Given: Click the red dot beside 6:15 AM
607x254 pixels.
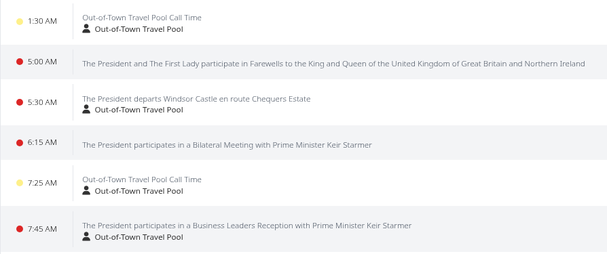Looking at the screenshot, I should pos(20,143).
